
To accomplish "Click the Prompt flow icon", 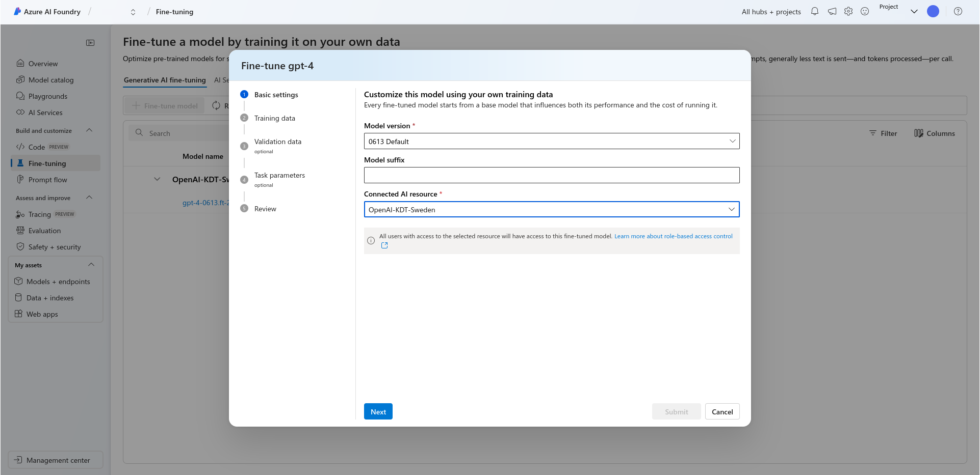I will coord(20,179).
